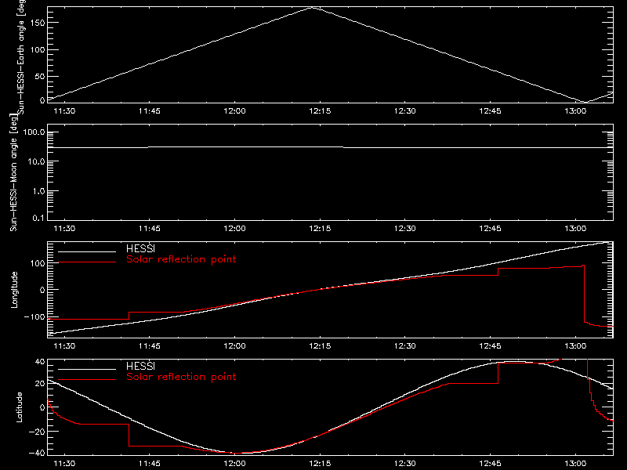The image size is (627, 470).
Task: Click 'Solar reflection point' legend in Longitude plot
Action: click(x=181, y=259)
